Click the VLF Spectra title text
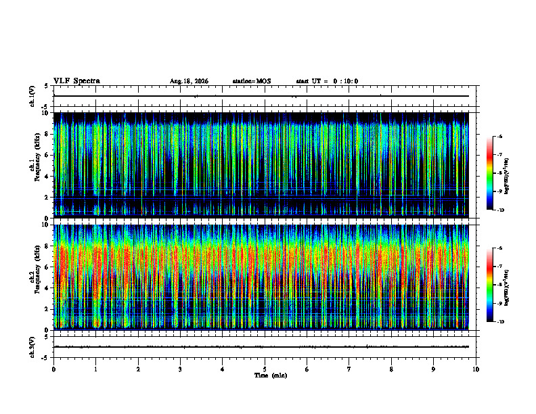The width and height of the screenshot is (536, 414). pos(76,81)
